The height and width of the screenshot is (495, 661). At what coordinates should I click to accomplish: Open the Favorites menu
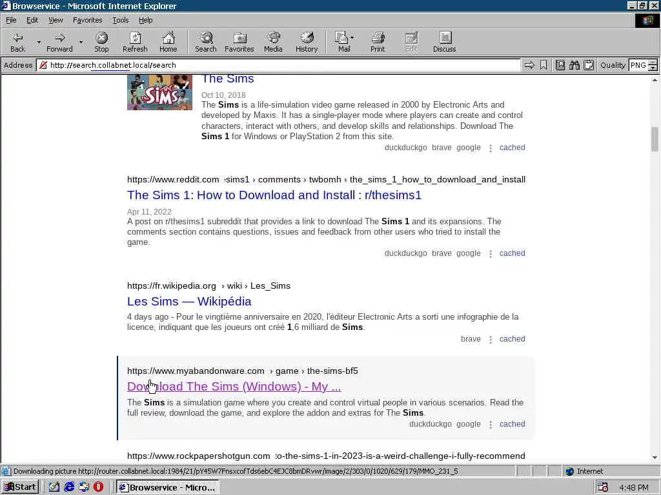point(87,20)
